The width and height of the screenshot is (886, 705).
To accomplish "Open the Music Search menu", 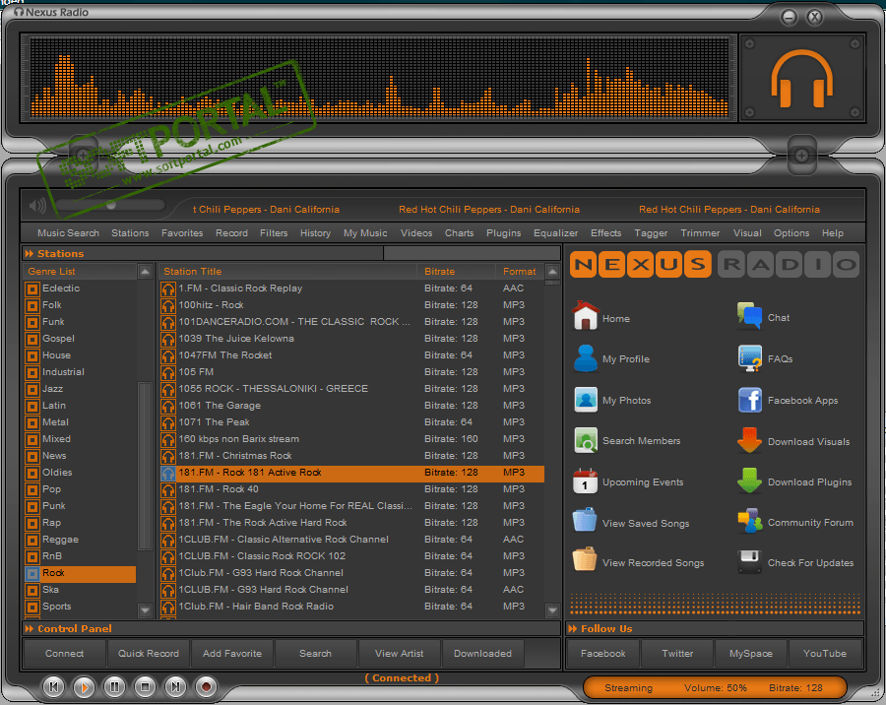I will tap(68, 233).
